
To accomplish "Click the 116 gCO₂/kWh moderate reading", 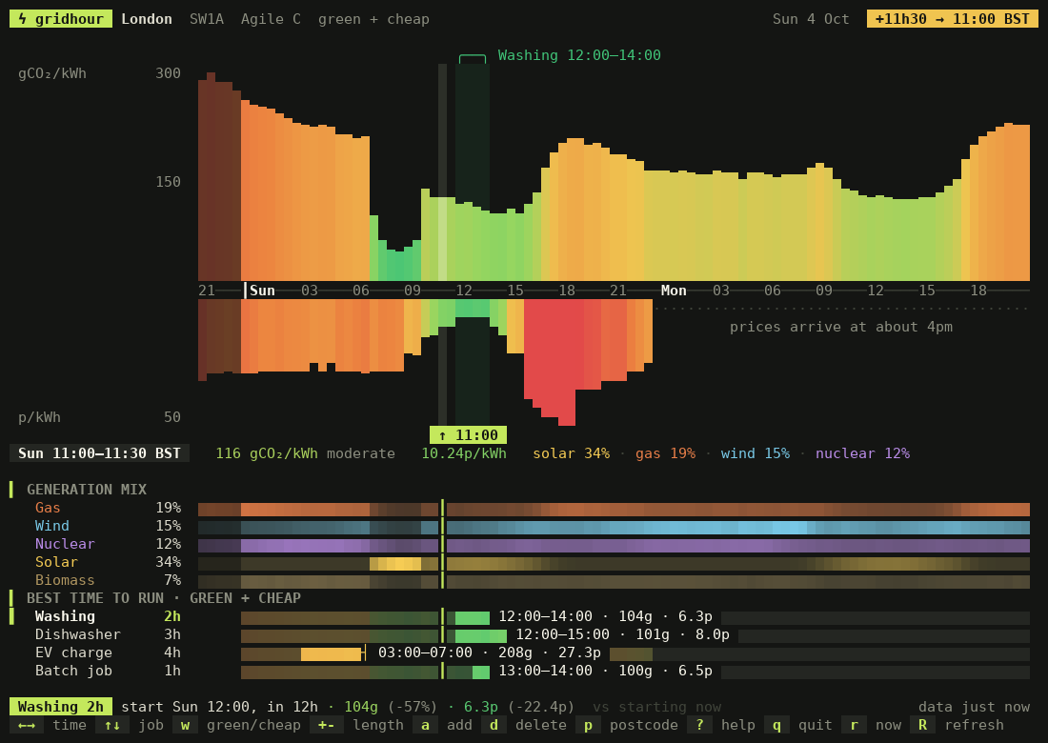I will click(x=306, y=453).
